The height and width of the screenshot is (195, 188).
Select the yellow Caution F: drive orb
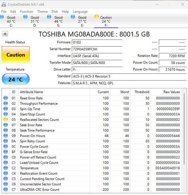pyautogui.click(x=96, y=17)
